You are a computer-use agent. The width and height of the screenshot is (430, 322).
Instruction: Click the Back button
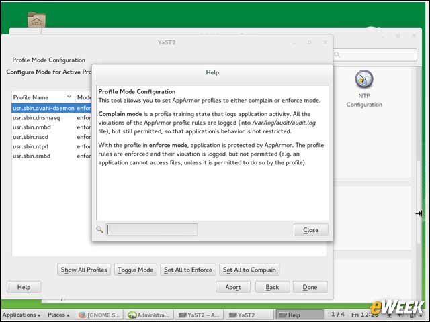click(x=272, y=287)
